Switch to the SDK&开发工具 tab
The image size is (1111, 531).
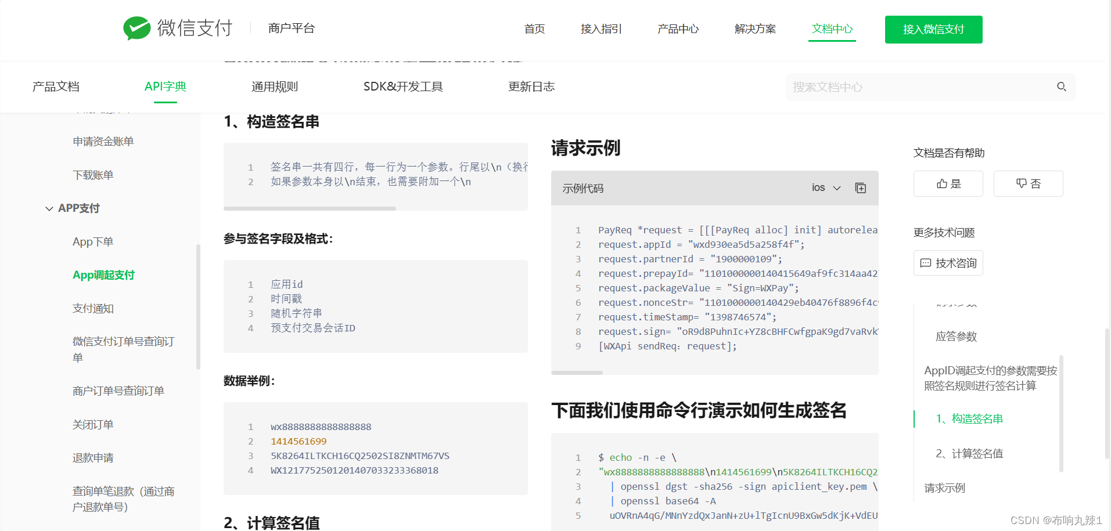[403, 86]
